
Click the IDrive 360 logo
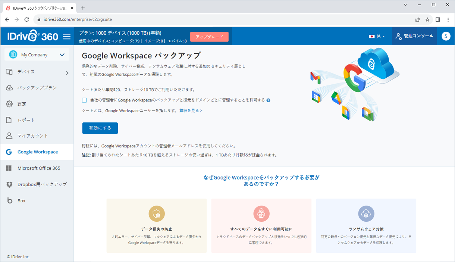click(32, 36)
